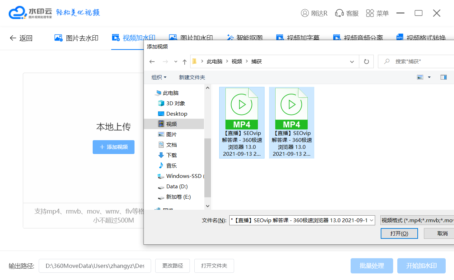This screenshot has width=454, height=280.
Task: Go back using the 返回 arrow
Action: click(13, 38)
